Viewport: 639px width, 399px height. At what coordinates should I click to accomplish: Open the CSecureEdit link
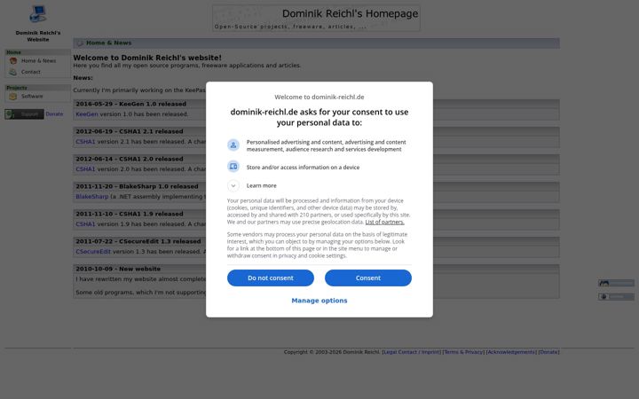(x=93, y=252)
